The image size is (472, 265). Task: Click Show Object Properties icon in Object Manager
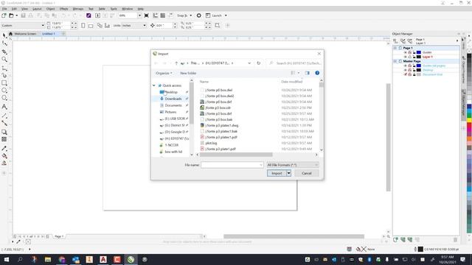pos(395,41)
